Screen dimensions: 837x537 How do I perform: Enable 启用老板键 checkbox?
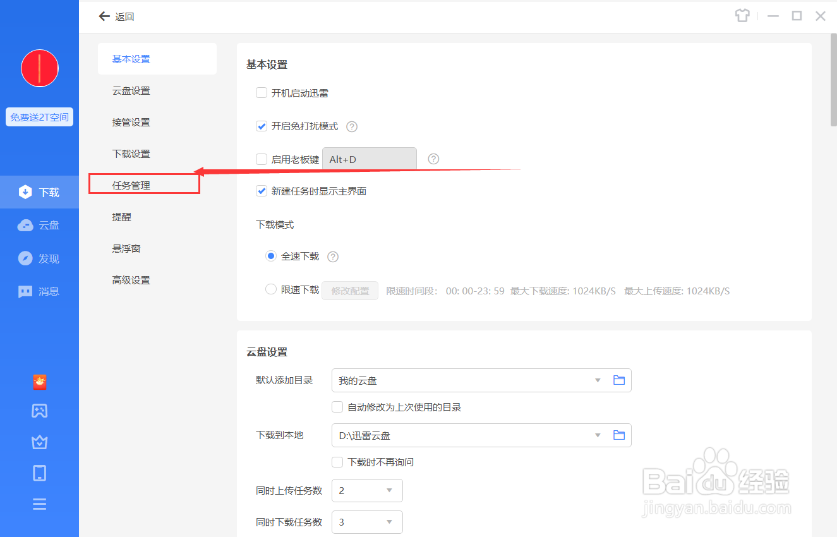262,159
